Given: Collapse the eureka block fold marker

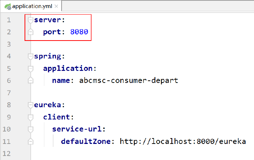Looking at the screenshot, I should coord(30,105).
